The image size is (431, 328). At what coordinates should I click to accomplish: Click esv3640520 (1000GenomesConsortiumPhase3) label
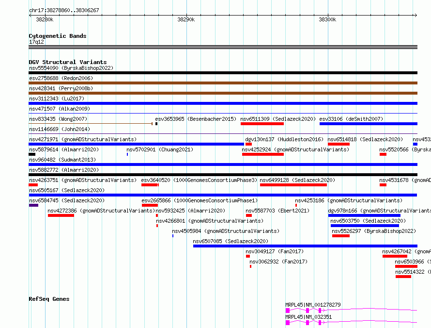pyautogui.click(x=199, y=180)
